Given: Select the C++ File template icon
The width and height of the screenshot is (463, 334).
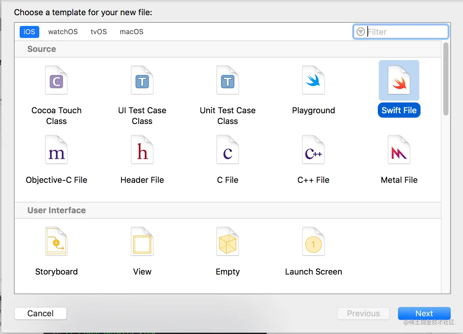Looking at the screenshot, I should pos(314,150).
